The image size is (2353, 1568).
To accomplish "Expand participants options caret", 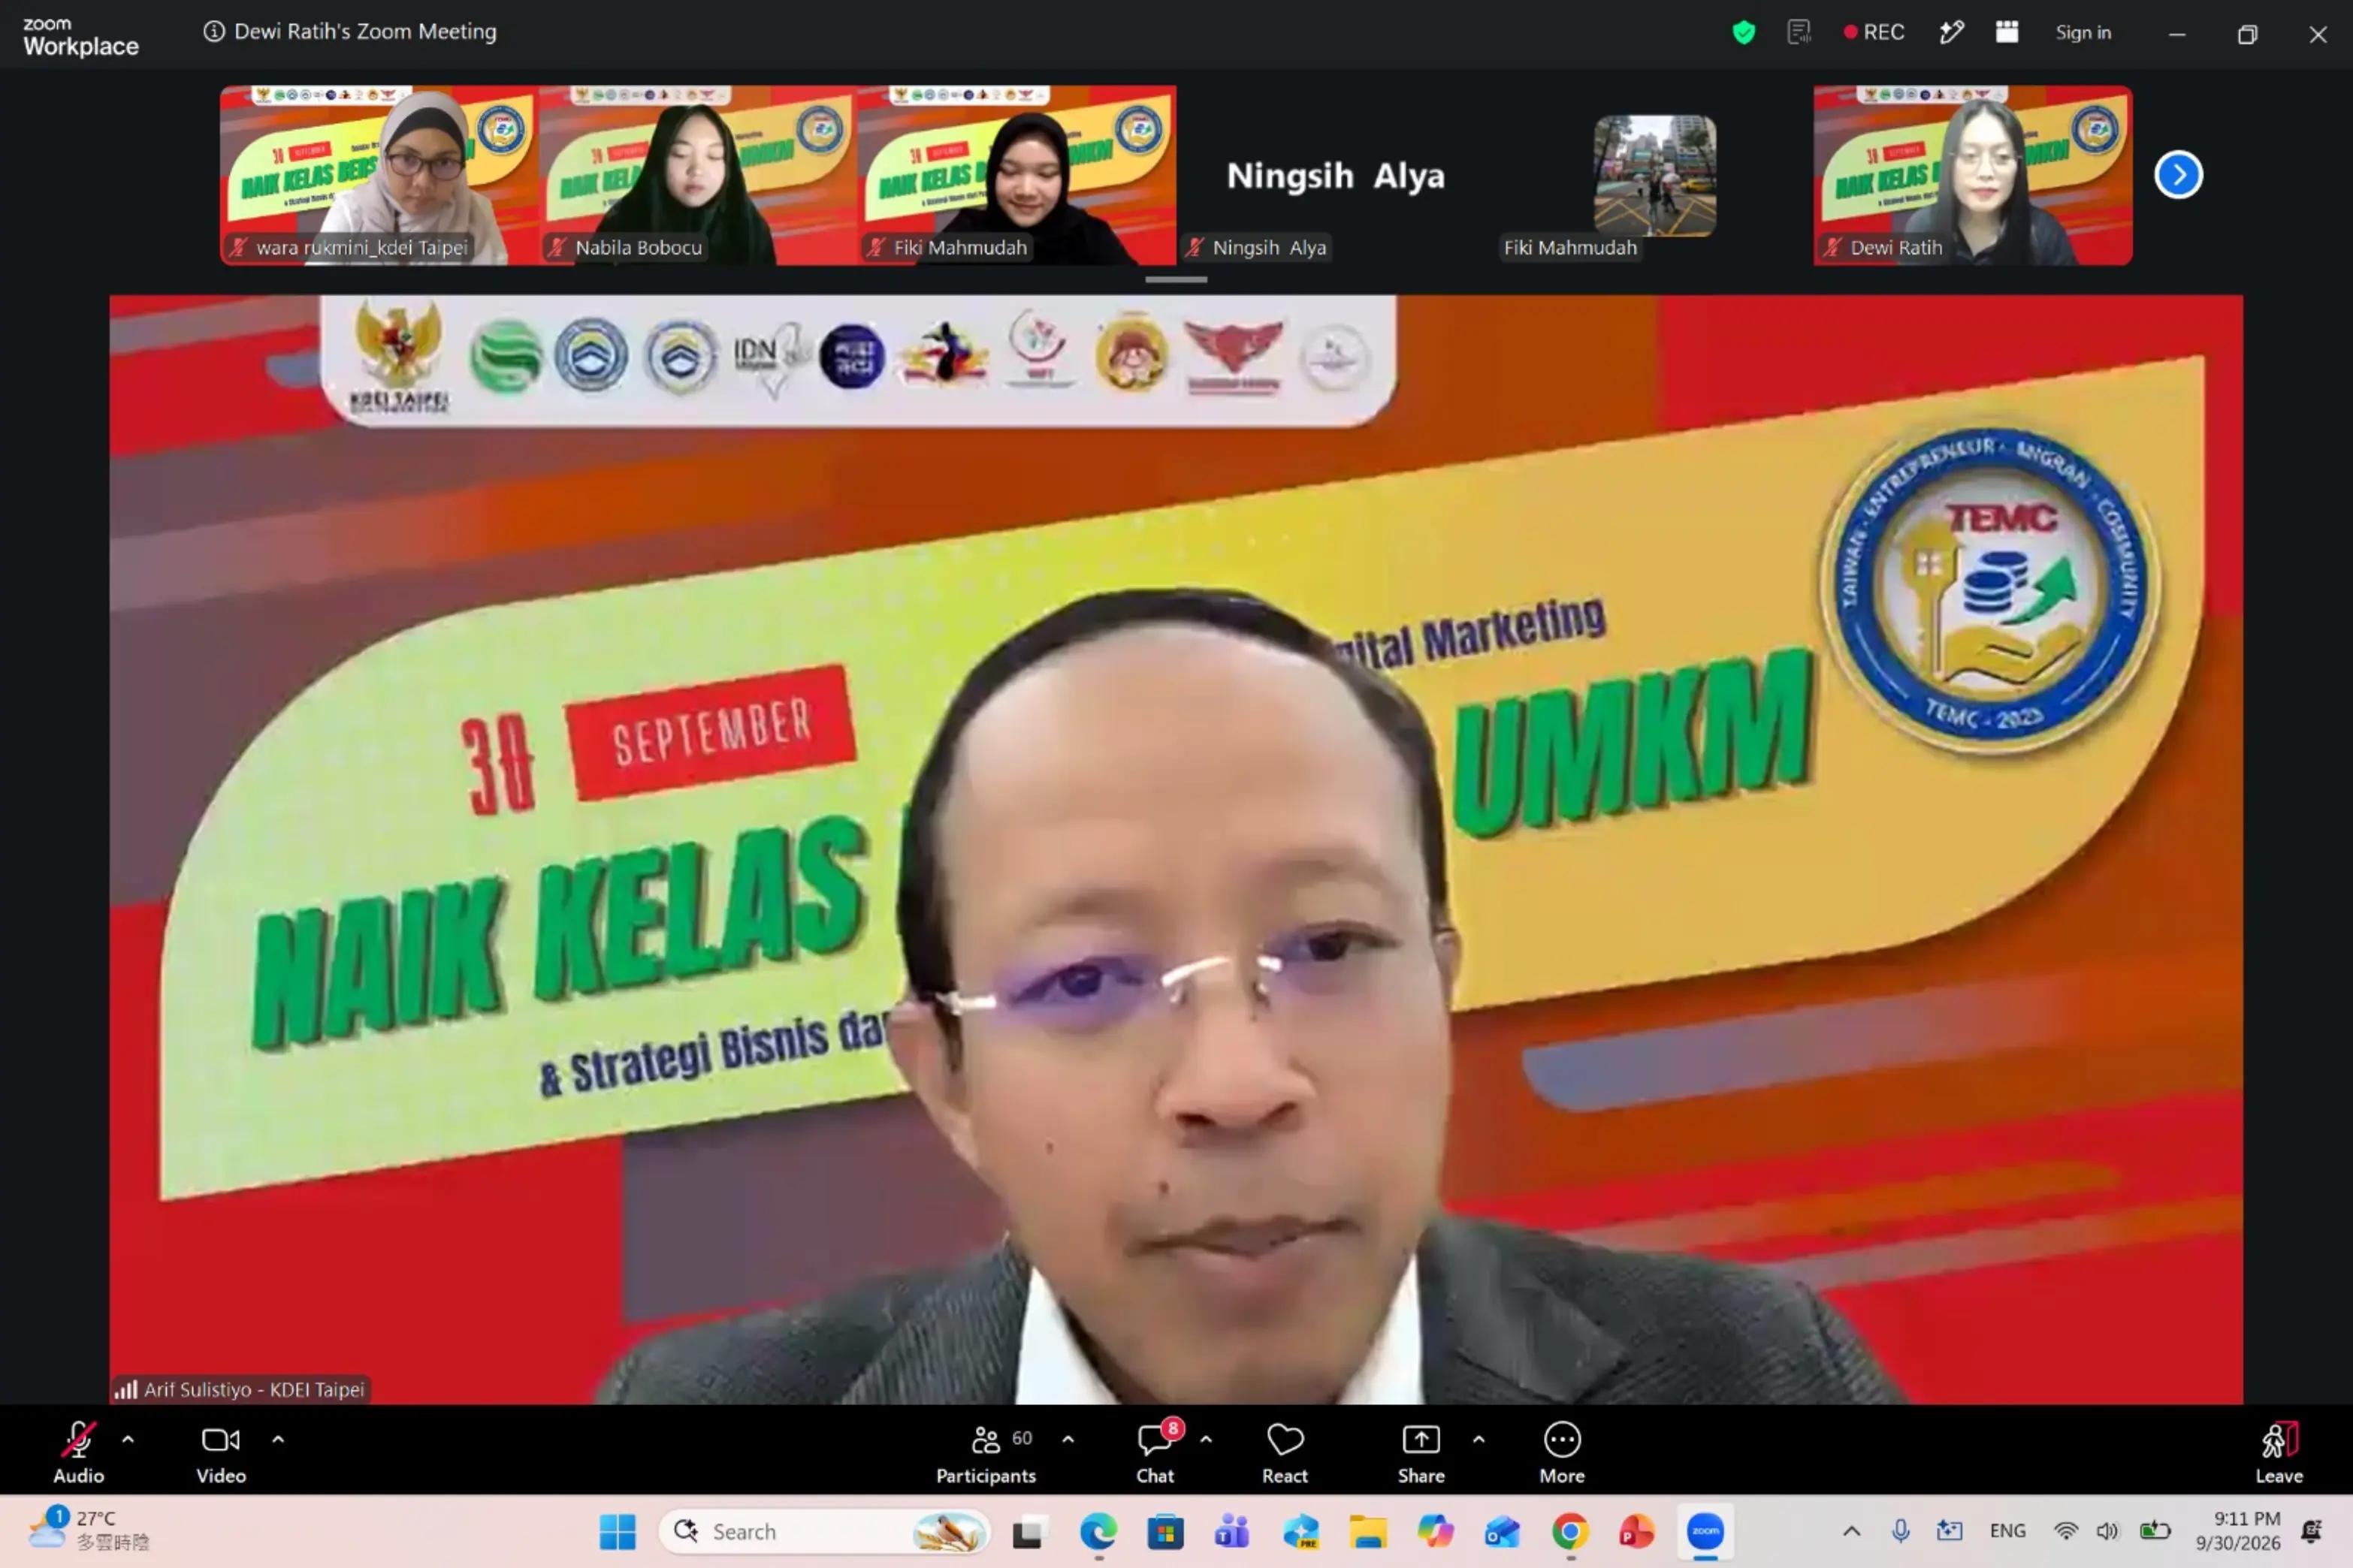I will click(x=1068, y=1439).
